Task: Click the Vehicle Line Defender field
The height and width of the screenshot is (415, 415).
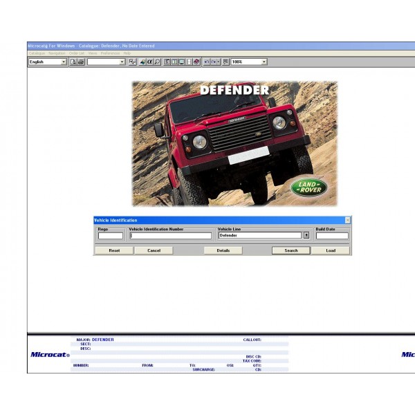Action: pyautogui.click(x=260, y=235)
